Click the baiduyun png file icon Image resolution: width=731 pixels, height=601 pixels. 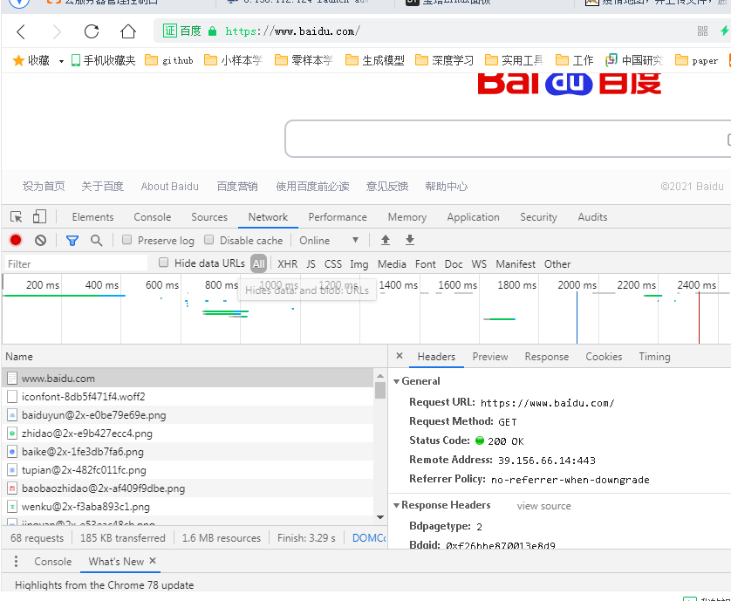point(12,415)
